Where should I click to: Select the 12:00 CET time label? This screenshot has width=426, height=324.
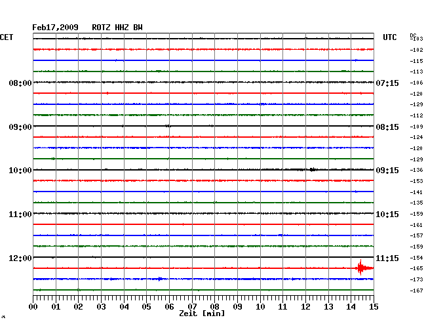(x=20, y=258)
